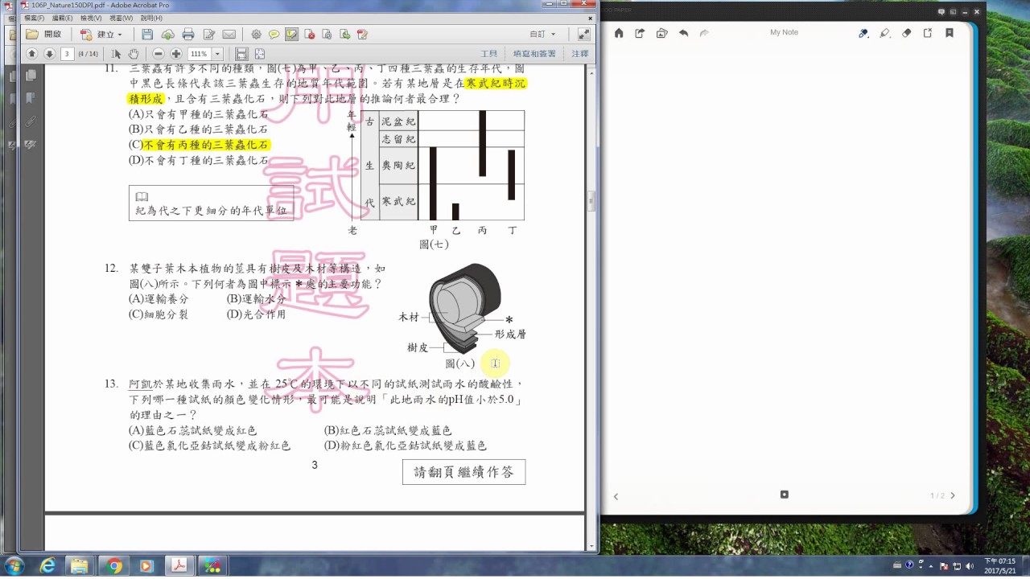Click the 111% zoom value field
This screenshot has height=579, width=1030.
click(199, 54)
